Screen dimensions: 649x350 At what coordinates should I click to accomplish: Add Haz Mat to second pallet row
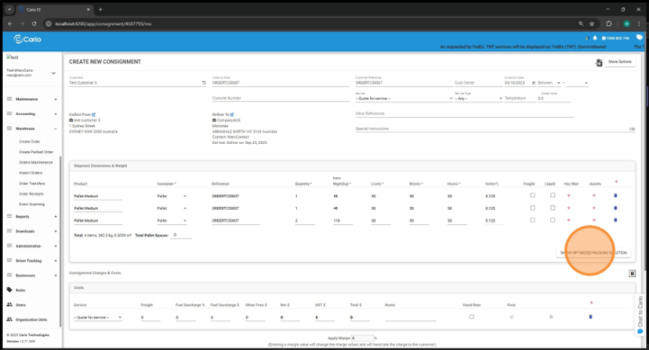(x=568, y=208)
